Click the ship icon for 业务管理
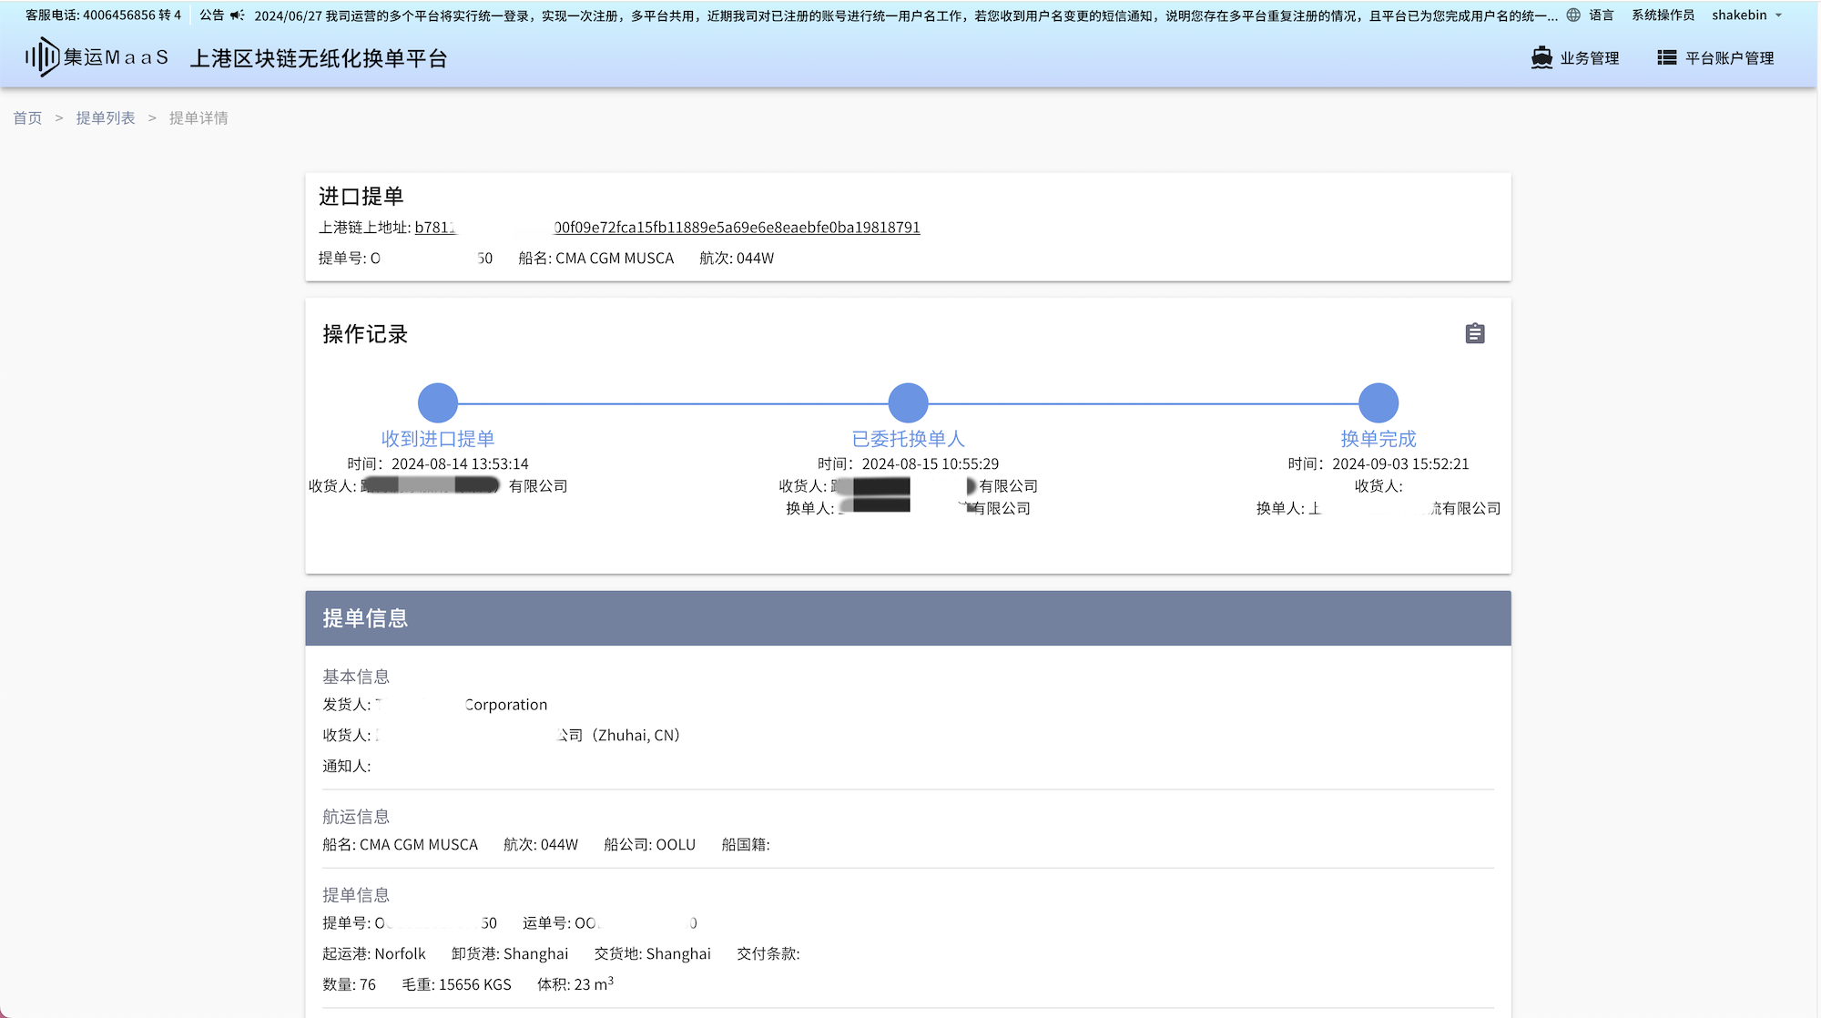This screenshot has height=1018, width=1821. pos(1541,57)
